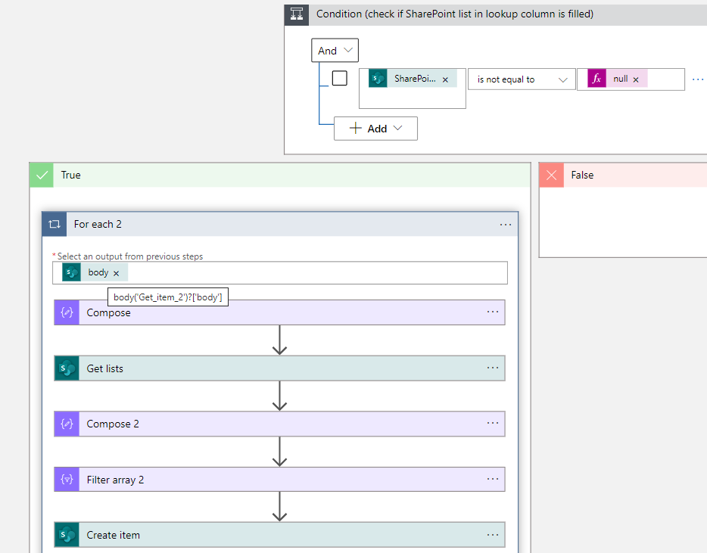Collapse the False branch header
This screenshot has height=553, width=707.
623,176
